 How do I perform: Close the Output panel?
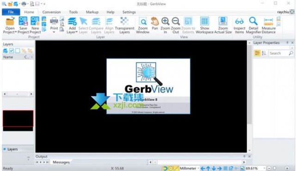tap(249, 156)
